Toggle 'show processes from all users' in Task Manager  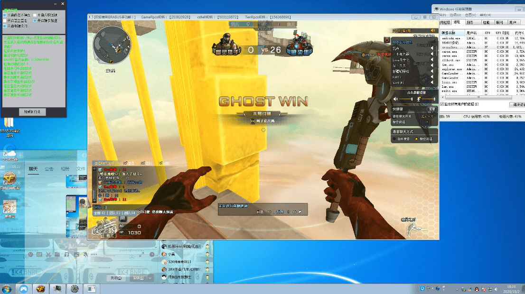(442, 104)
